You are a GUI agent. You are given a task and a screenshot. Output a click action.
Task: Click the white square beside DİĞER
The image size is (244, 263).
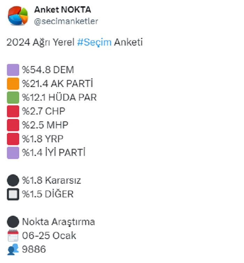click(x=13, y=194)
